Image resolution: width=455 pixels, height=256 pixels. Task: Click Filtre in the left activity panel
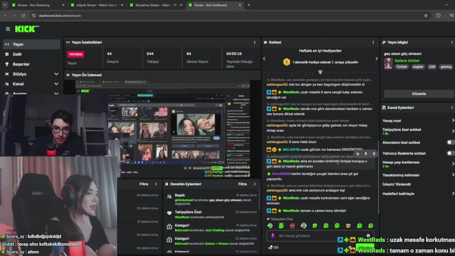click(x=144, y=184)
